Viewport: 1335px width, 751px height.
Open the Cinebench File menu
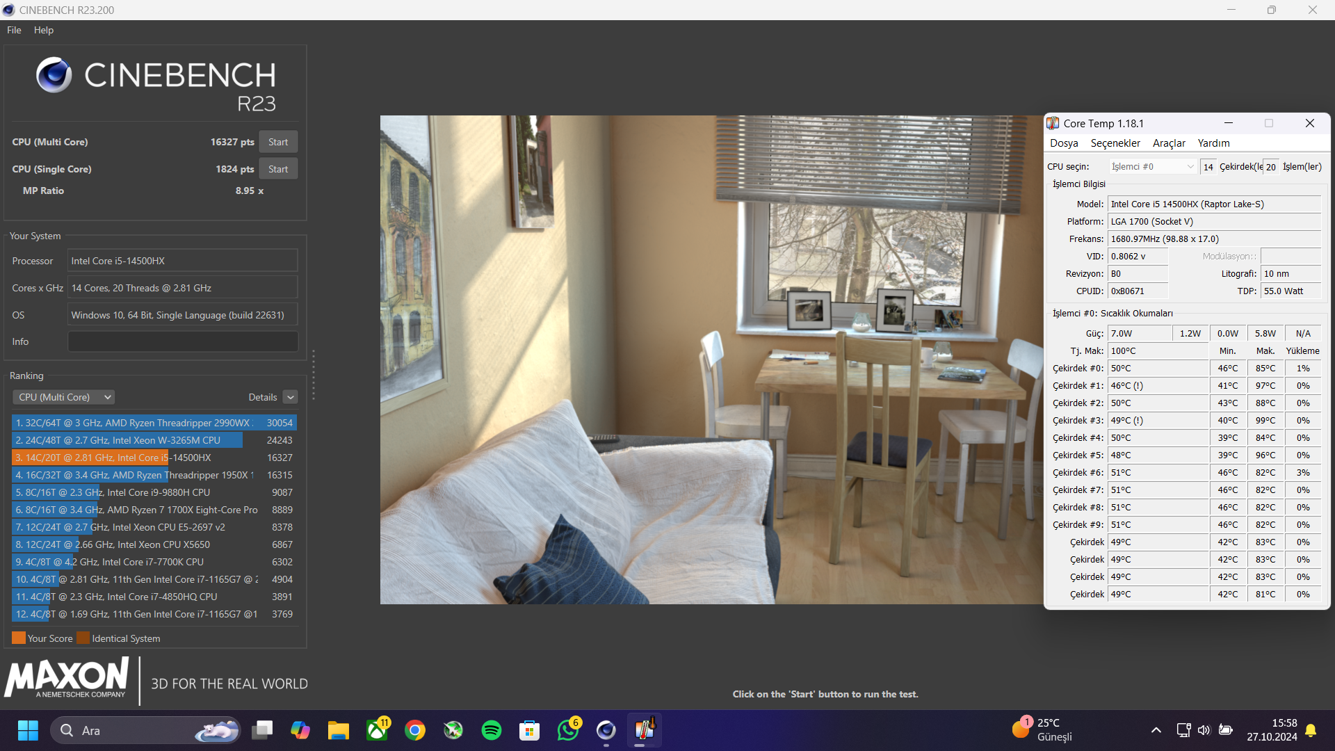[14, 30]
